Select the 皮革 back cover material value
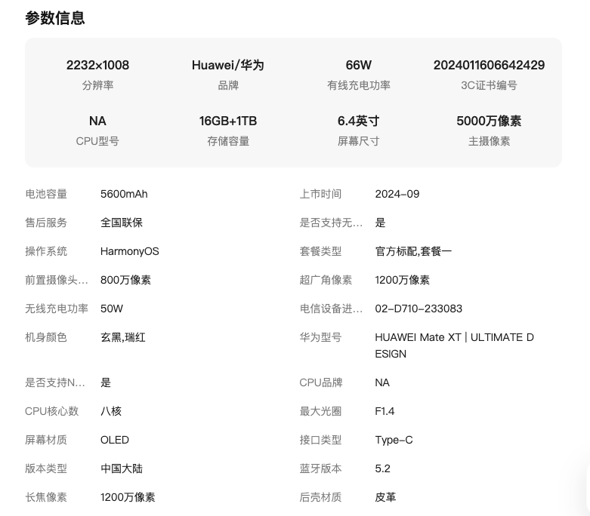Screen dimensions: 590x516 point(385,497)
